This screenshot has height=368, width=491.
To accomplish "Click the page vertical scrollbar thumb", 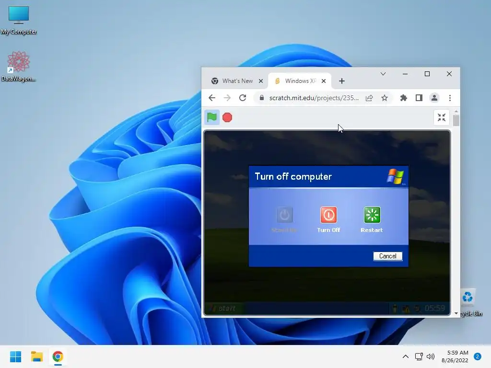I will tap(456, 120).
